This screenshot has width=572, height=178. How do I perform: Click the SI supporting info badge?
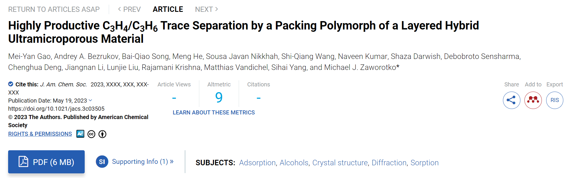(x=102, y=162)
